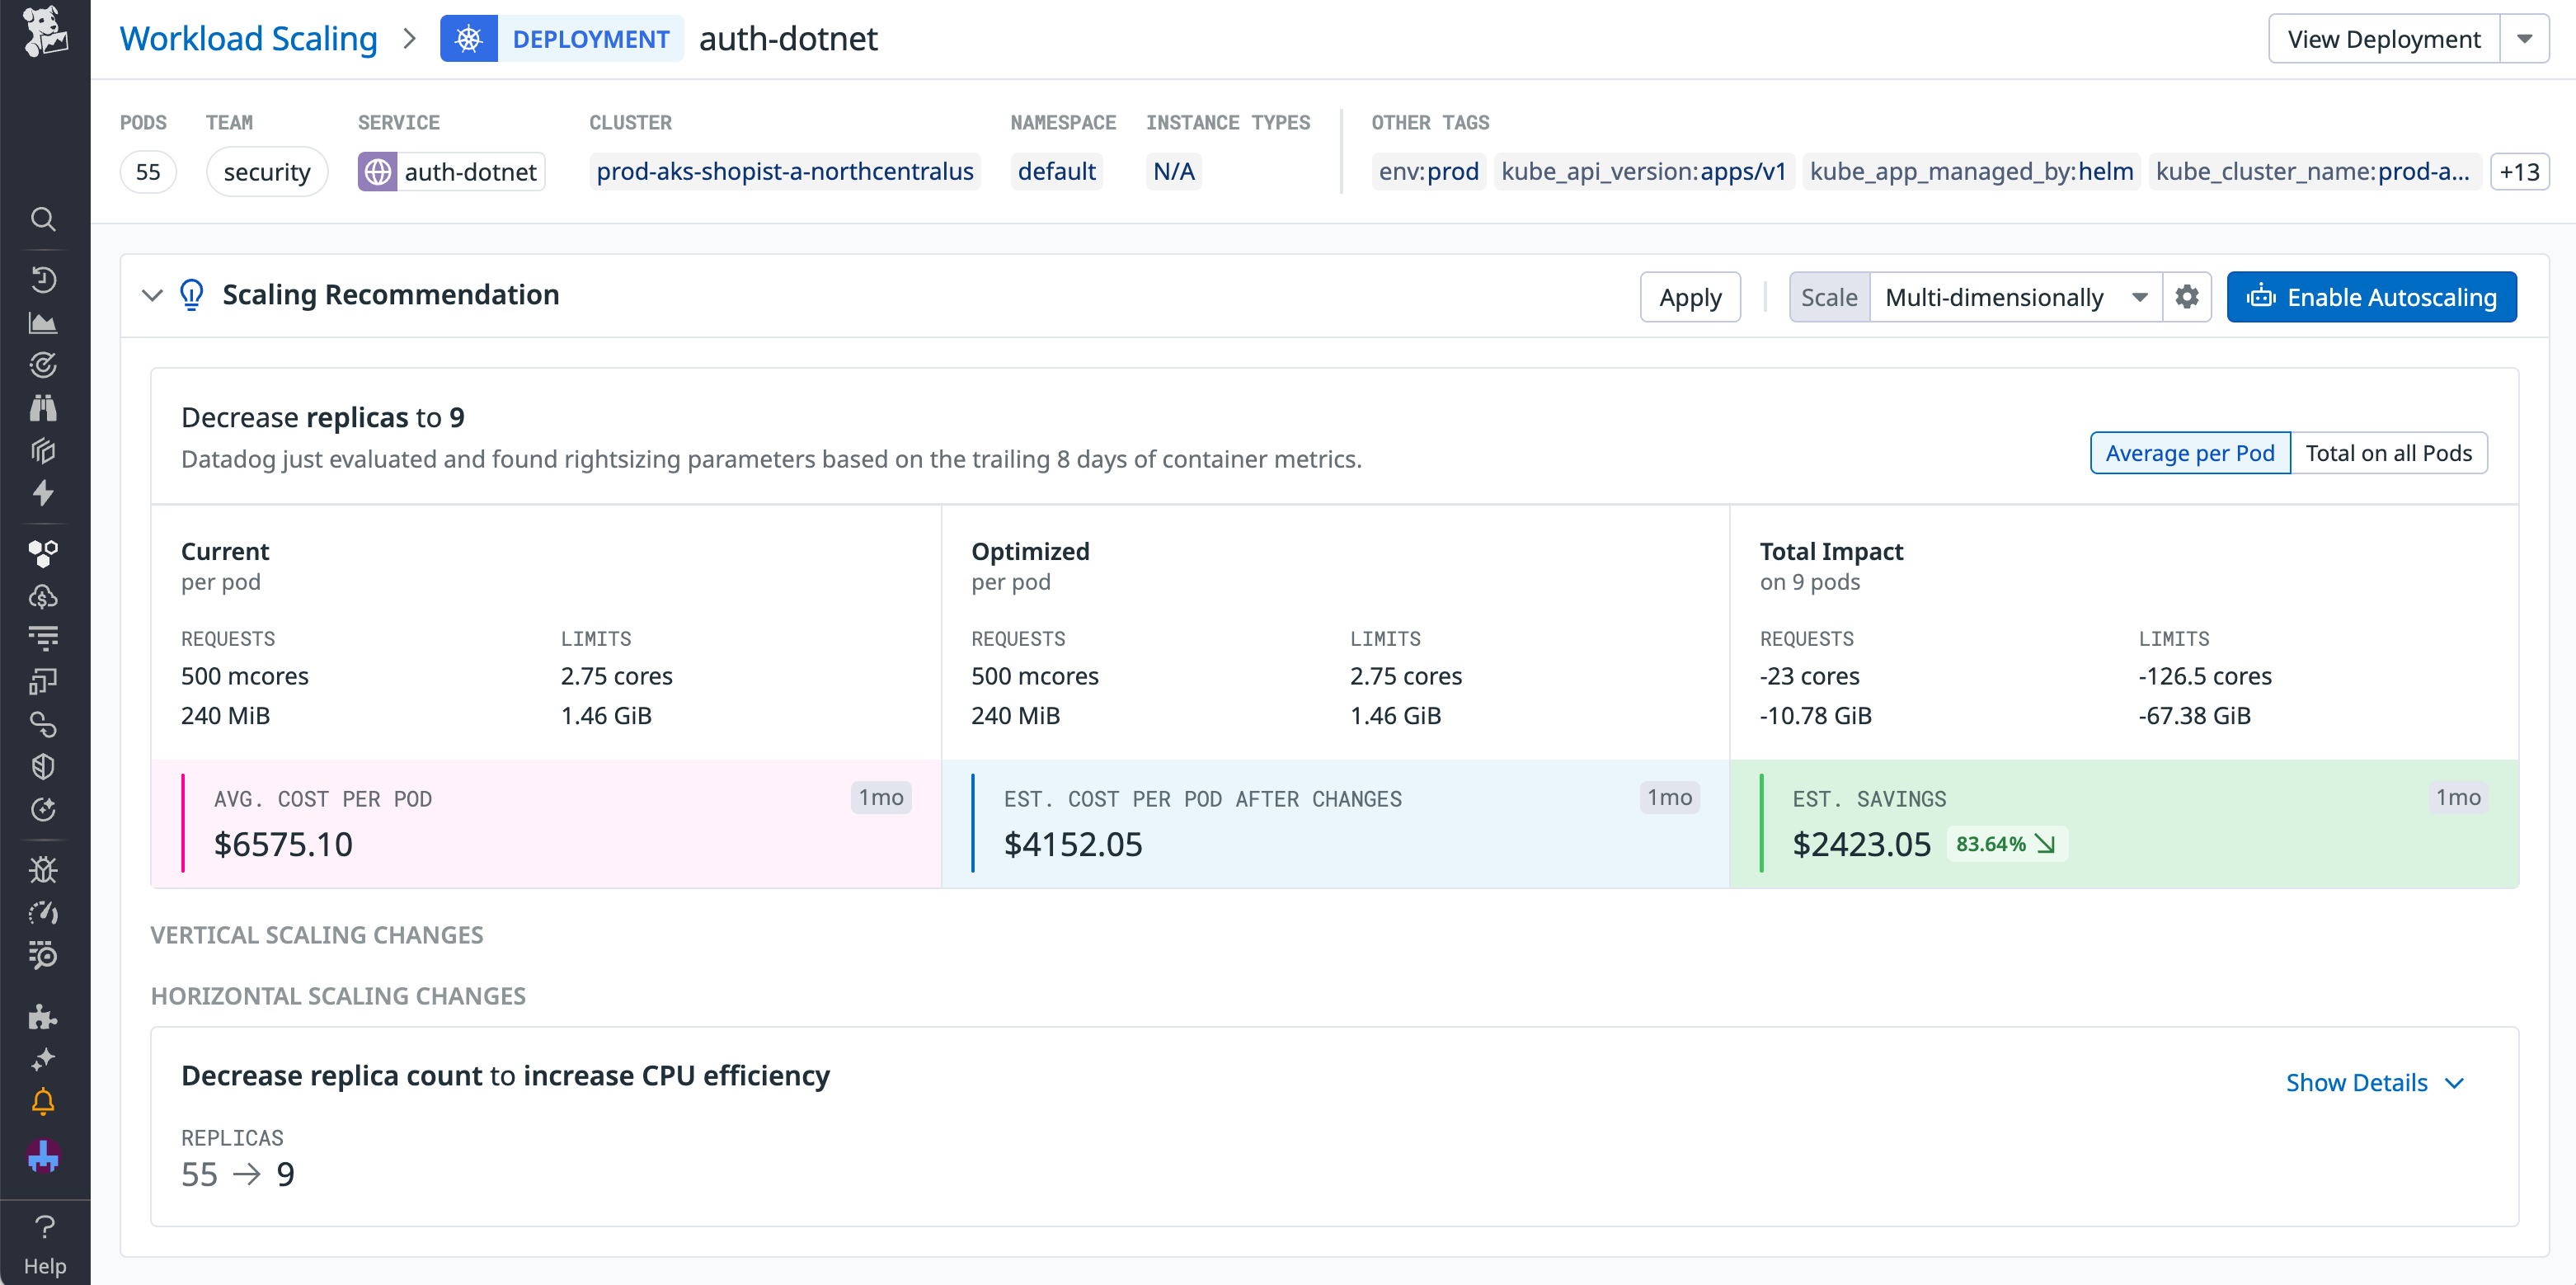
Task: Select the Watchdog binoculars icon
Action: [43, 408]
